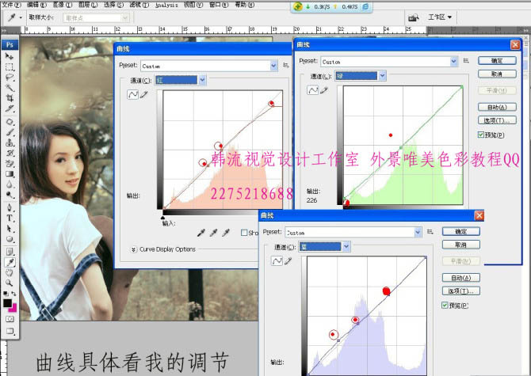Expand Curve Display Options

pyautogui.click(x=133, y=249)
